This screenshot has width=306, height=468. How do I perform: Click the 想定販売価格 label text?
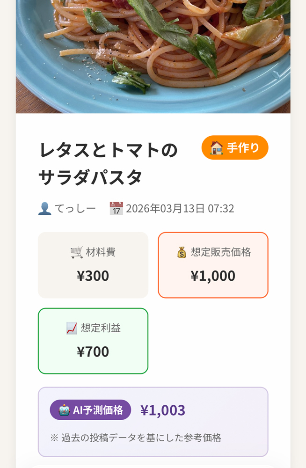coord(221,252)
